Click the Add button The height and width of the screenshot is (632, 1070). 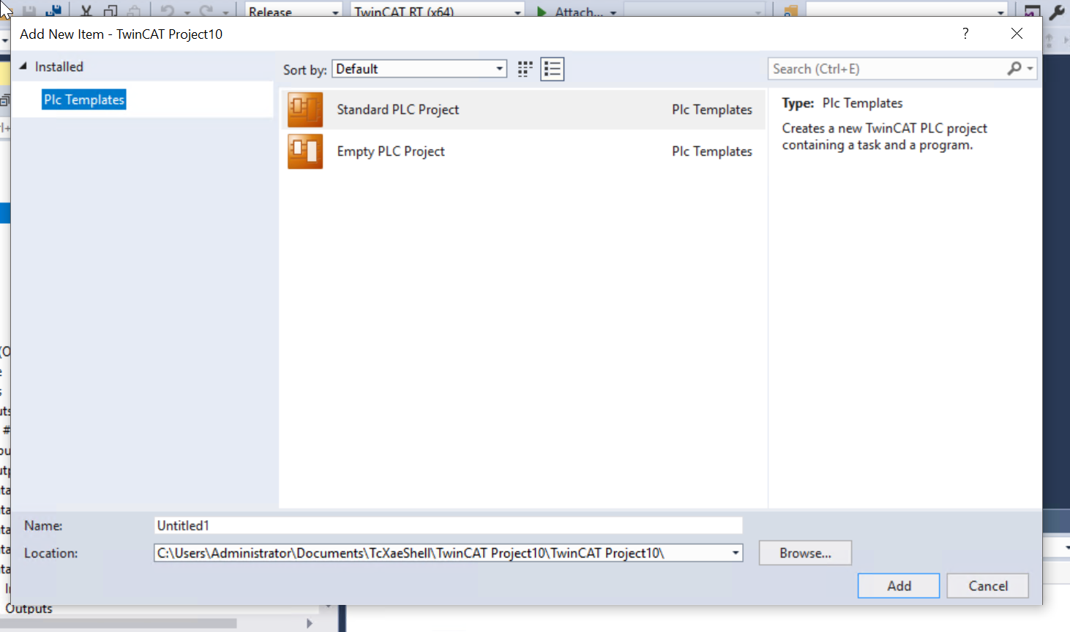coord(899,586)
